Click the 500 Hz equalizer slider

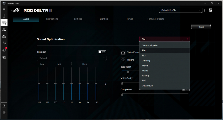55,84
